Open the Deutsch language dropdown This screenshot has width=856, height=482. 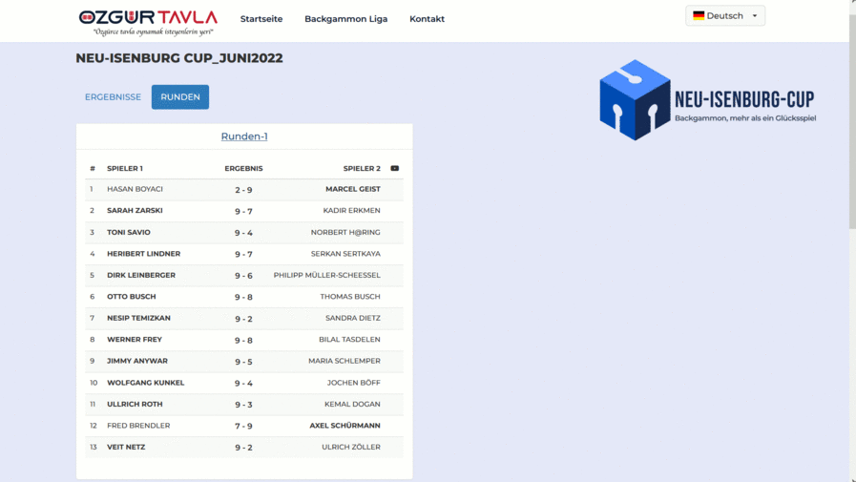[x=724, y=16]
